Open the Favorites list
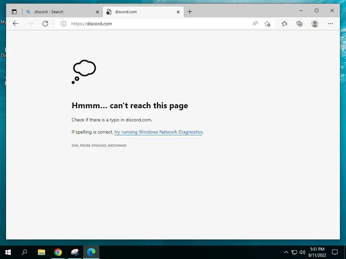The height and width of the screenshot is (259, 346). point(285,24)
